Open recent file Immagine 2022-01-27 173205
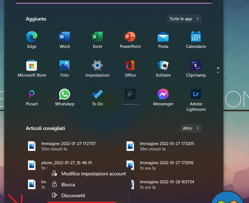 click(167, 146)
